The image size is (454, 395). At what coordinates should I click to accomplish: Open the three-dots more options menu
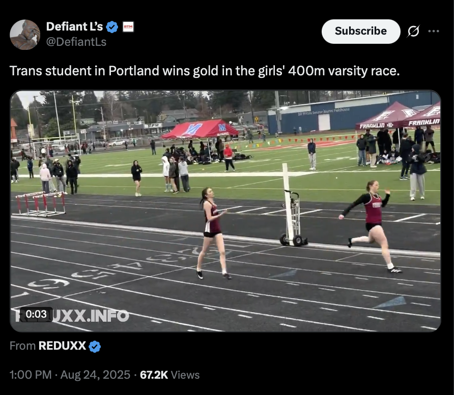(434, 31)
